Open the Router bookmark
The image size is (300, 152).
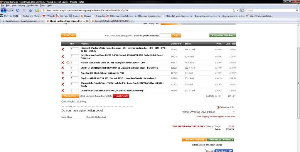[x=24, y=16]
